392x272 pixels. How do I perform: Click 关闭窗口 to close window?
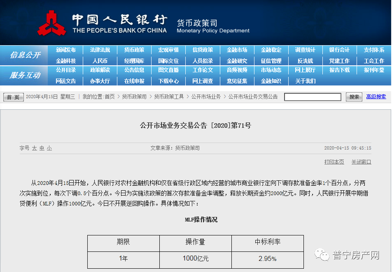pos(361,162)
